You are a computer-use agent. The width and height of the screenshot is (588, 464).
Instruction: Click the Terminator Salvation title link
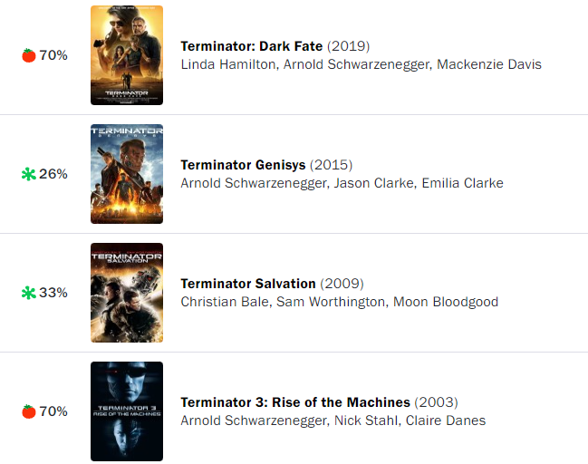coord(248,284)
